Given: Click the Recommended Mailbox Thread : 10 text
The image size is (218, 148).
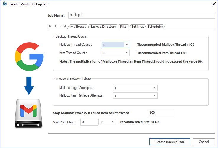Looking at the screenshot, I should (x=165, y=45).
